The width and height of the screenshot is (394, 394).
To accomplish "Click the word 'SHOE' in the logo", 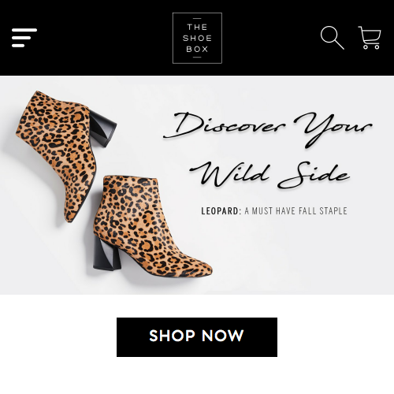I will 197,38.
